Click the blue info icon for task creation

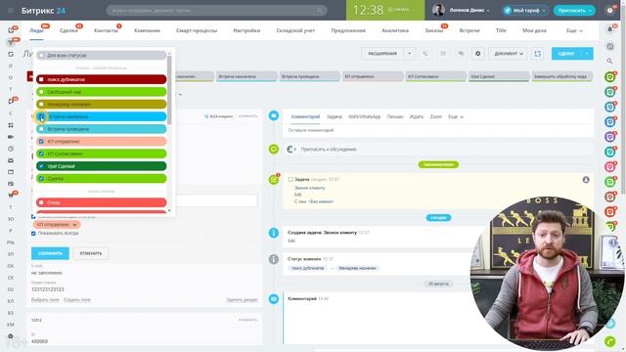pyautogui.click(x=274, y=233)
